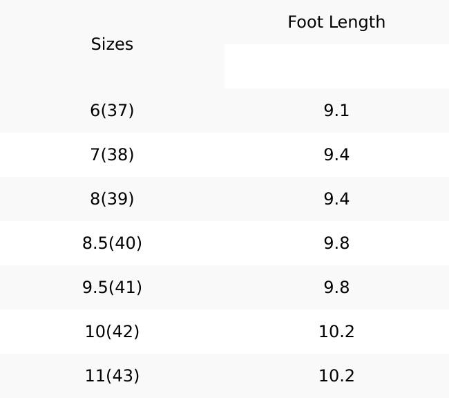Highlight the table row for size 6(37)
The image size is (449, 398).
tap(224, 111)
